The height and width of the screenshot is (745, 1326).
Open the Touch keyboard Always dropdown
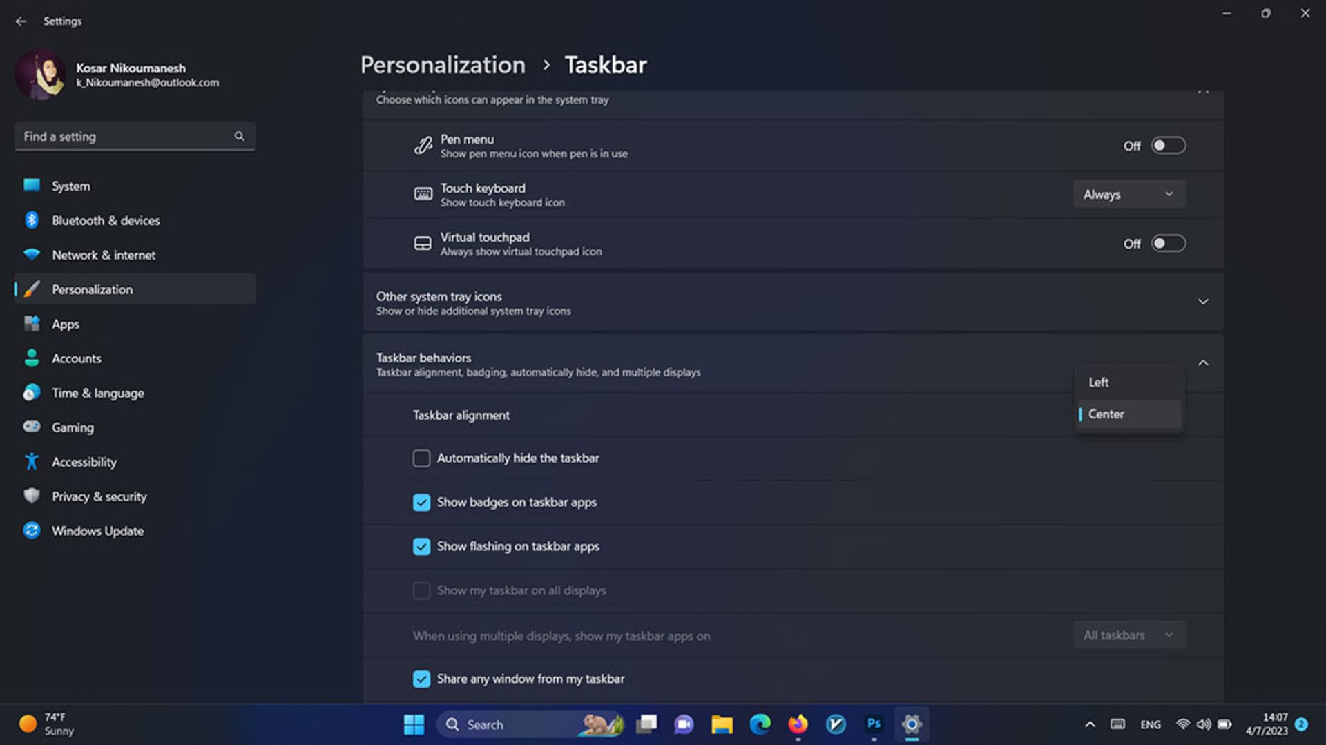click(x=1128, y=195)
